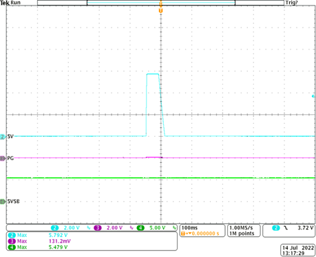
Task: Select the channel 3 badge in scale readout
Action: pyautogui.click(x=98, y=228)
